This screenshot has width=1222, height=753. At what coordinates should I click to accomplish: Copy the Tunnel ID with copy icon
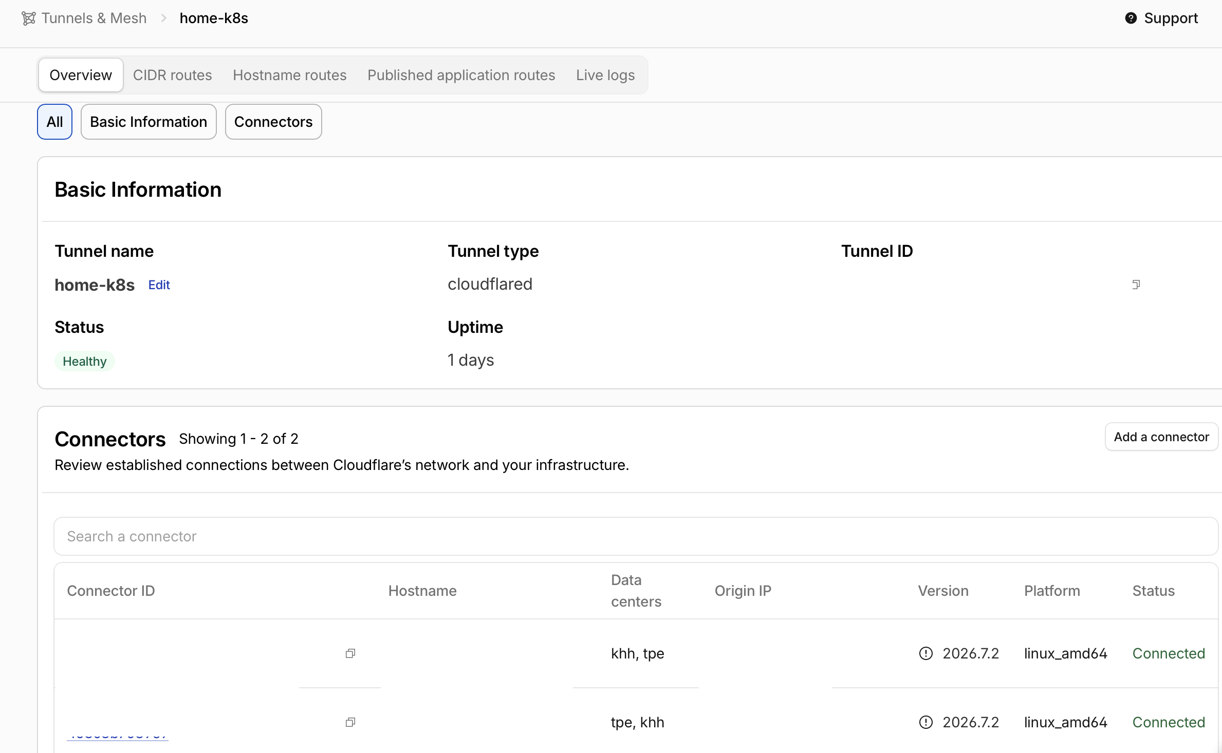[1136, 285]
